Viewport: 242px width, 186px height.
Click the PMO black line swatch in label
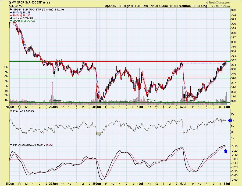(x=11, y=145)
